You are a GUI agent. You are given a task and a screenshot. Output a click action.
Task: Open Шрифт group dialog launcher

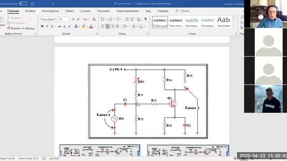pos(96,34)
